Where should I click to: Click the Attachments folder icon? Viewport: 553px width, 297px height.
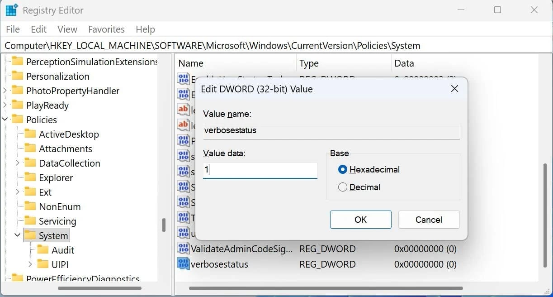pos(30,148)
